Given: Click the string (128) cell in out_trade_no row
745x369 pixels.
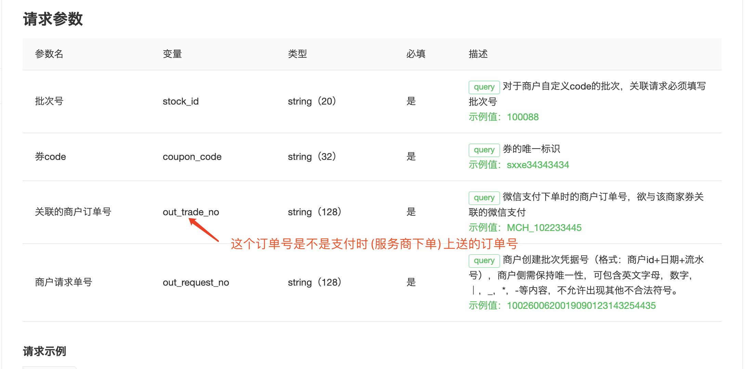Looking at the screenshot, I should 315,212.
